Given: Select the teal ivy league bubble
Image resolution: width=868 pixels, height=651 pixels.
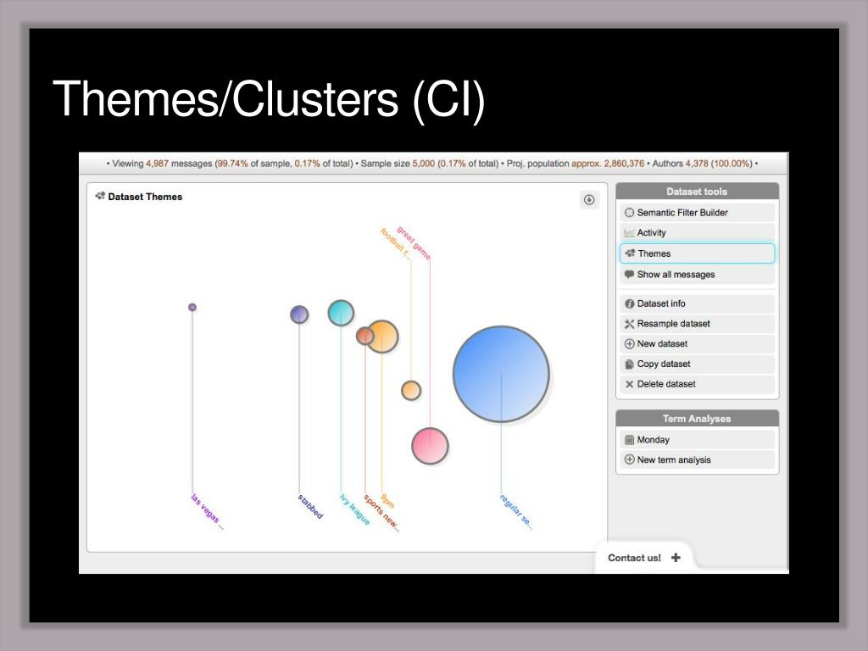Looking at the screenshot, I should point(341,313).
